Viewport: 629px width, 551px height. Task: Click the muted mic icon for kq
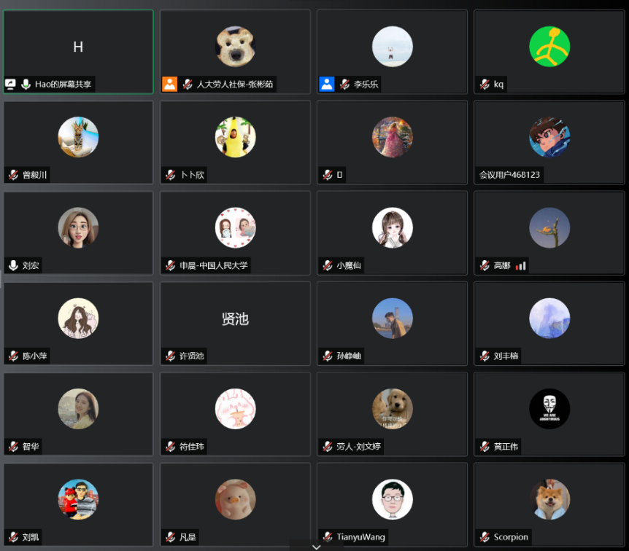coord(485,84)
